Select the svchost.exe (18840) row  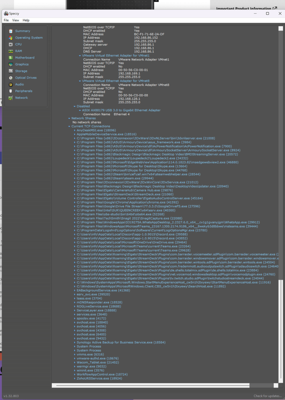92,322
